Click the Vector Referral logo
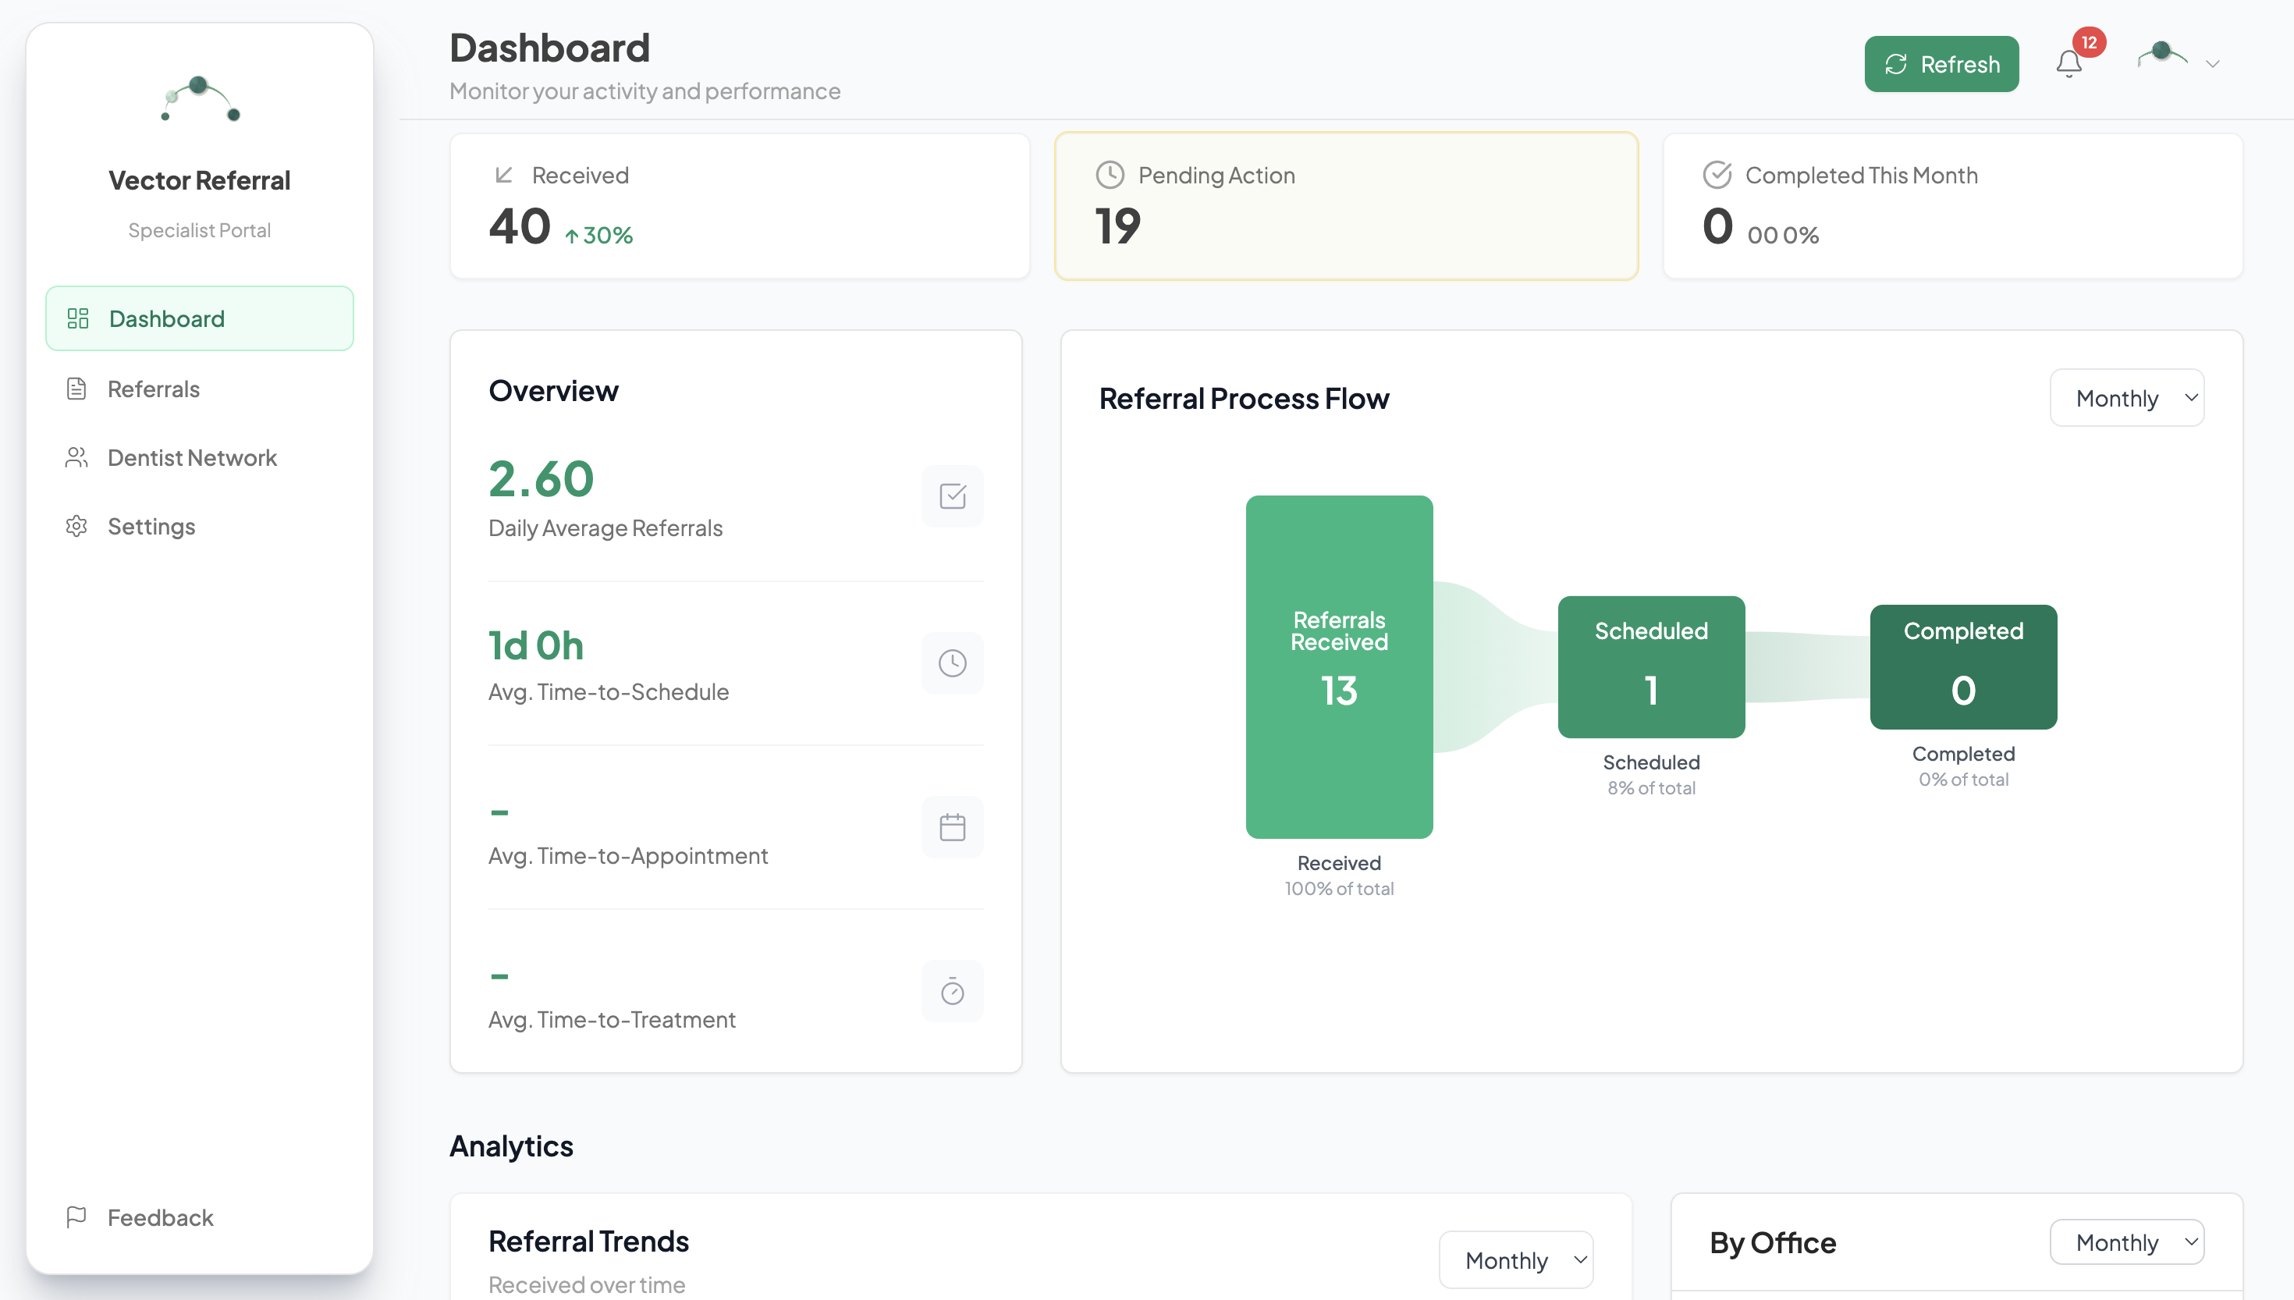This screenshot has height=1300, width=2294. pos(198,100)
